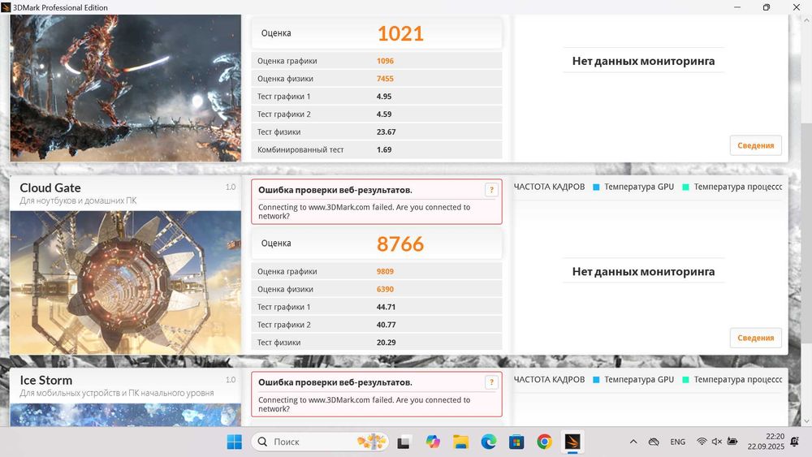This screenshot has width=812, height=457.
Task: Click the 3DMark logo in title bar
Action: (x=6, y=7)
